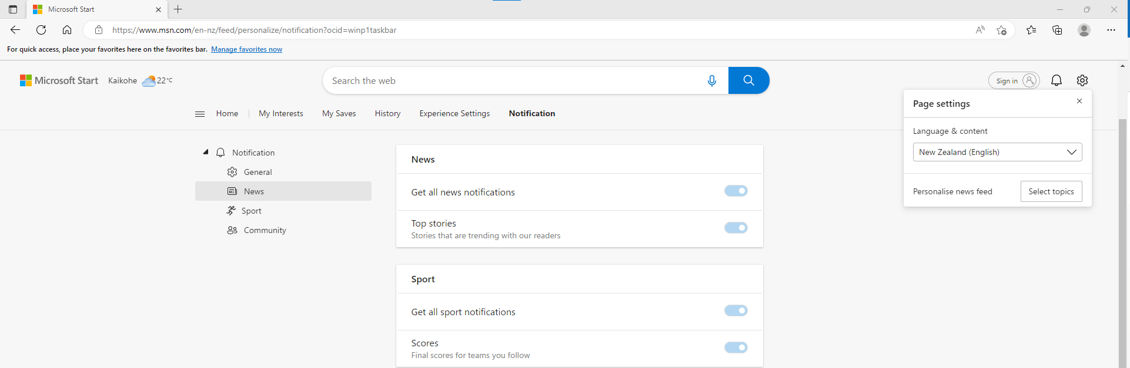Open the notification bell in the header
Viewport: 1130px width, 368px height.
tap(1057, 80)
